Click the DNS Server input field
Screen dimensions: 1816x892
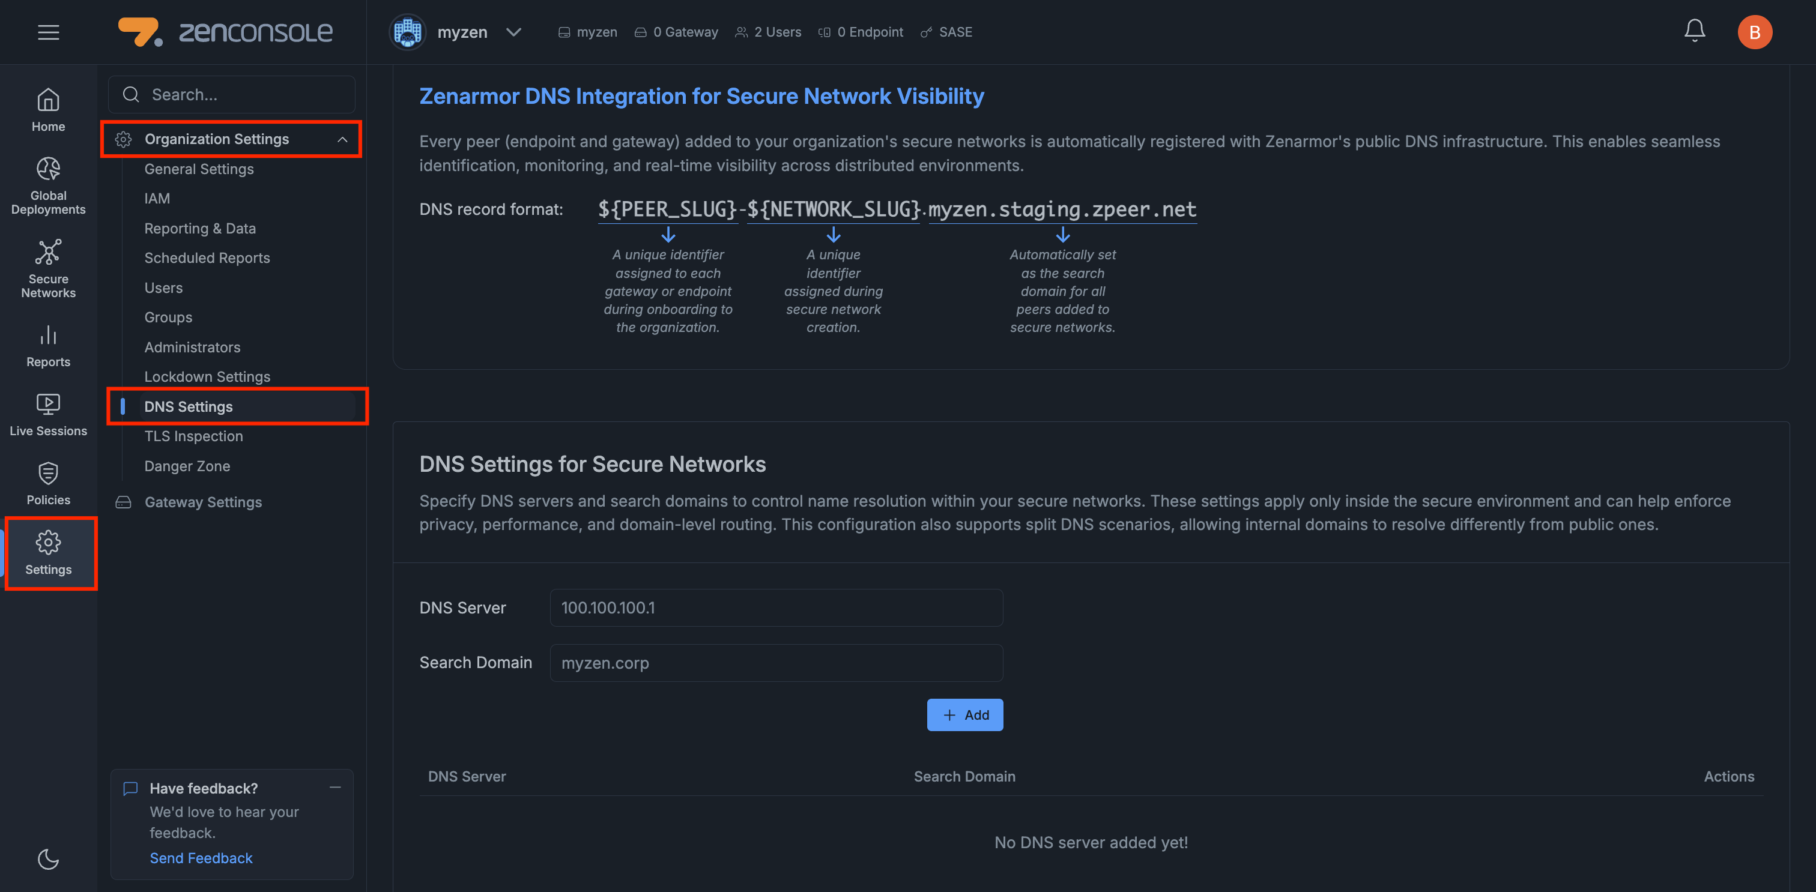pyautogui.click(x=775, y=607)
